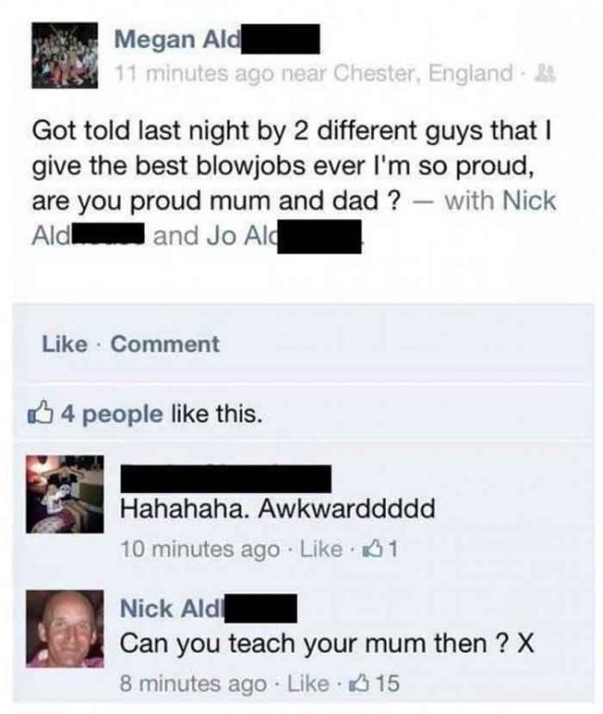This screenshot has height=714, width=603.
Task: Open first commenter's profile picture
Action: click(65, 494)
